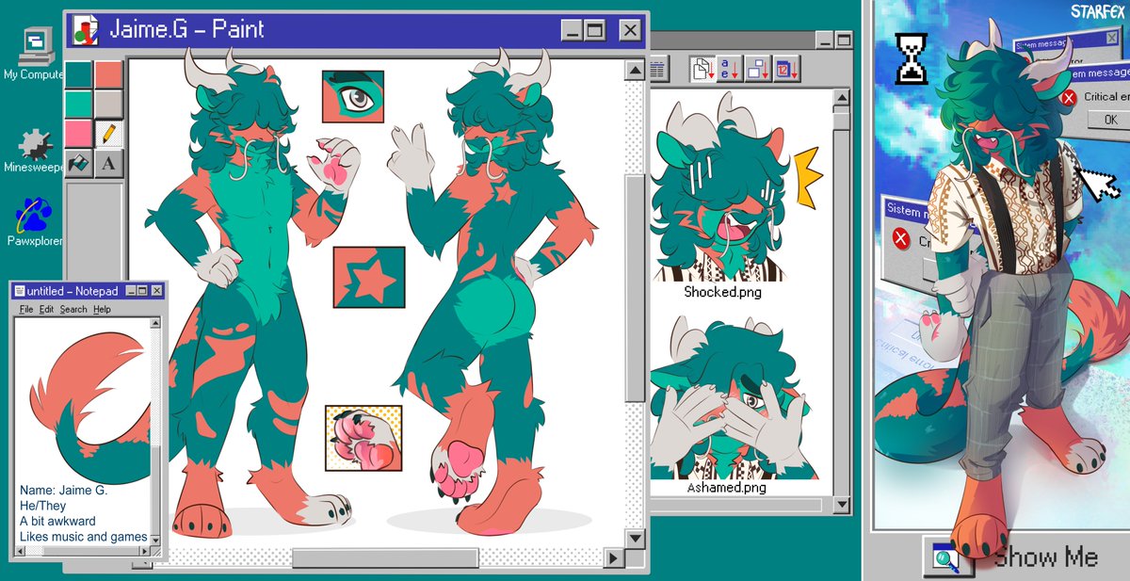This screenshot has width=1130, height=581.
Task: Click the 'untitled – Notepad' window title
Action: [73, 292]
